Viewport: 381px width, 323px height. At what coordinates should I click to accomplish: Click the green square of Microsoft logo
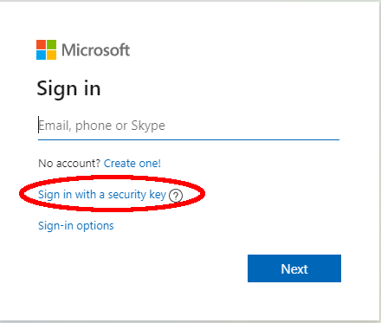coord(51,44)
